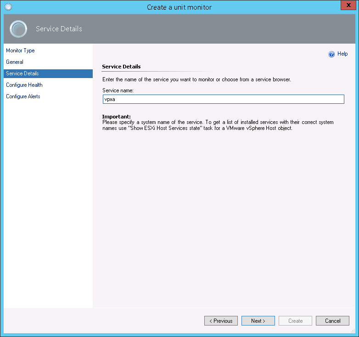The image size is (359, 337).
Task: Click the "Service name:" label
Action: tap(118, 91)
